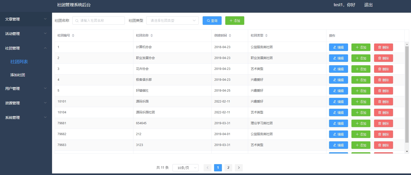Viewport: 411px width, 175px height.
Task: Click the sort arrows beside 社团编号 header
Action: (73, 35)
